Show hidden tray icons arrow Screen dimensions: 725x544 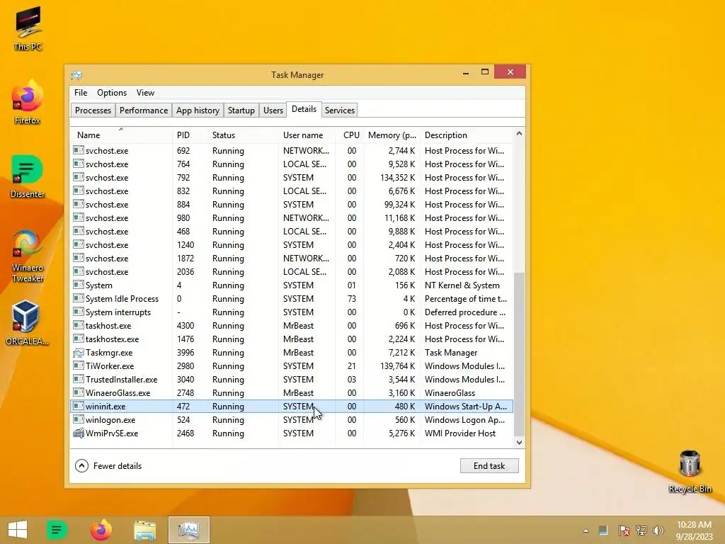coord(586,531)
